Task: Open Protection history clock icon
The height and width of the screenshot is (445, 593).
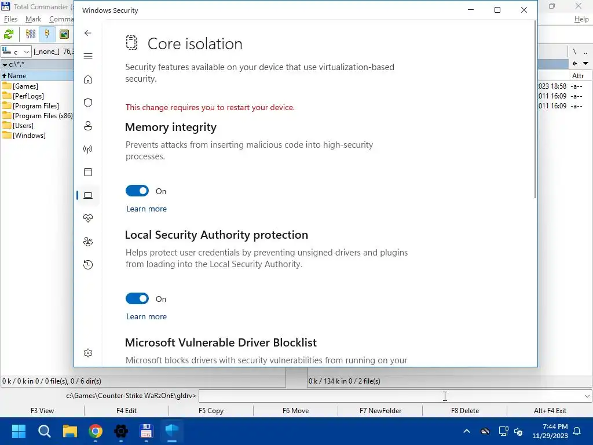Action: 88,264
